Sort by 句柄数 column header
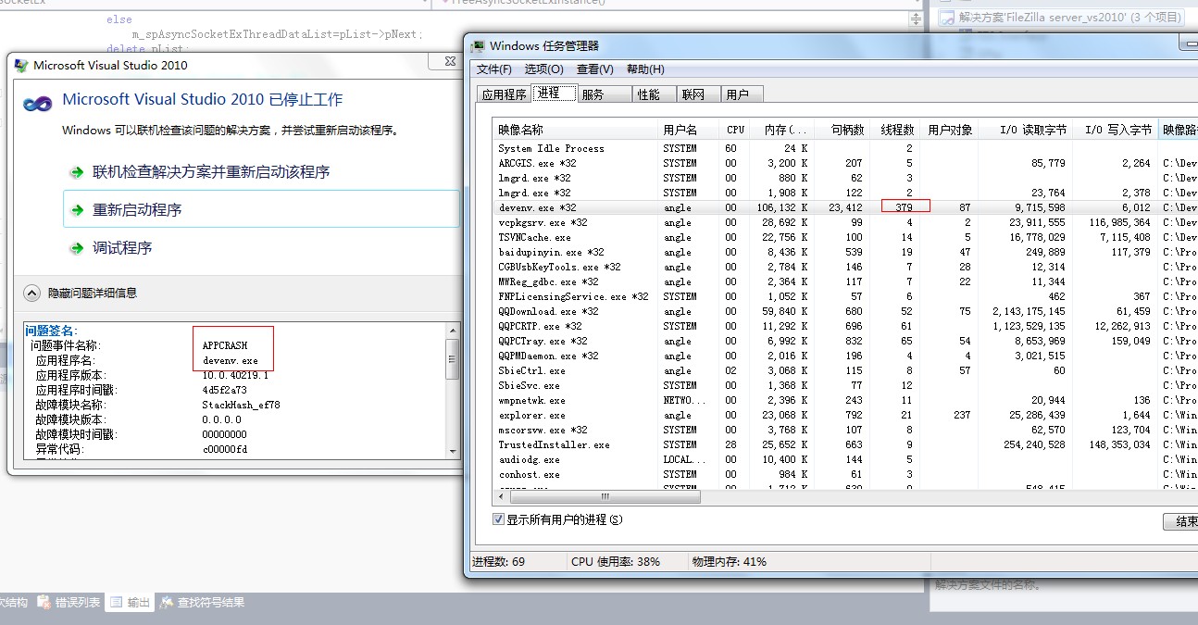 click(x=842, y=130)
